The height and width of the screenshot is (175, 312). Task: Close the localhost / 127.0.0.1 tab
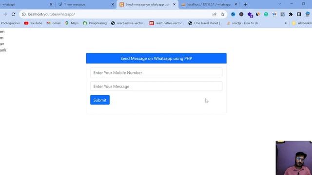click(236, 4)
